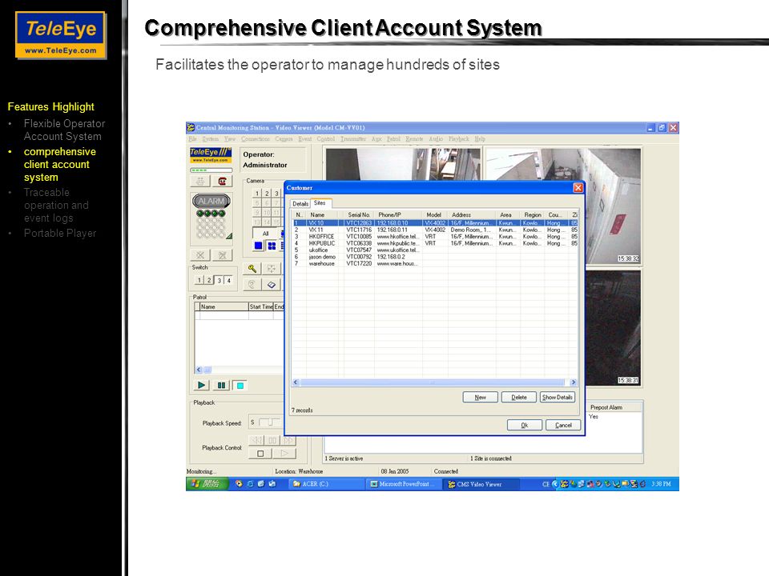Click the New button
The height and width of the screenshot is (576, 769).
[480, 398]
